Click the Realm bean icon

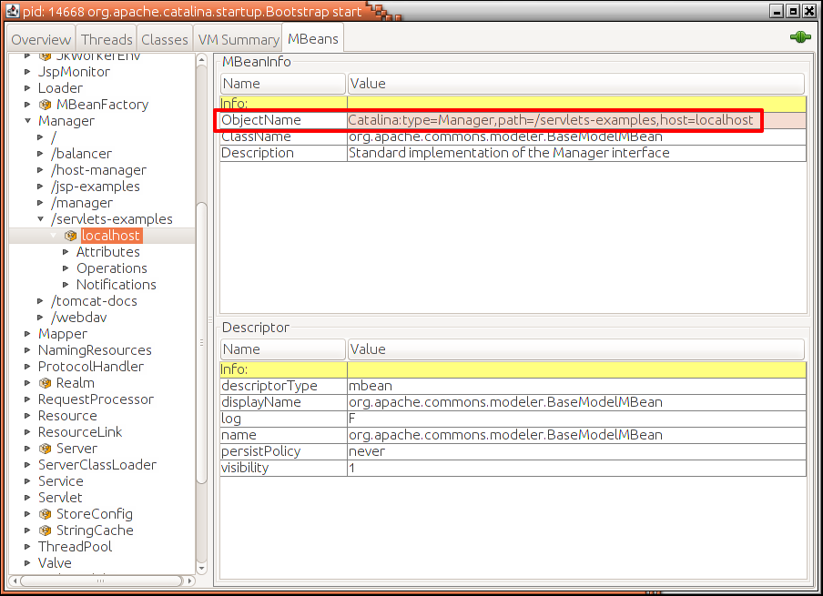tap(45, 383)
